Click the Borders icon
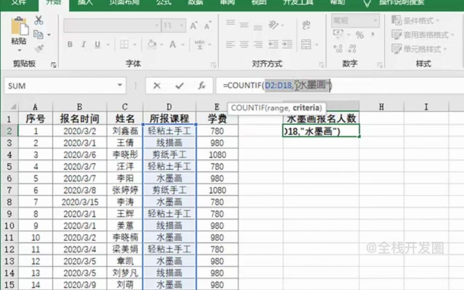This screenshot has width=464, height=290. coord(124,44)
